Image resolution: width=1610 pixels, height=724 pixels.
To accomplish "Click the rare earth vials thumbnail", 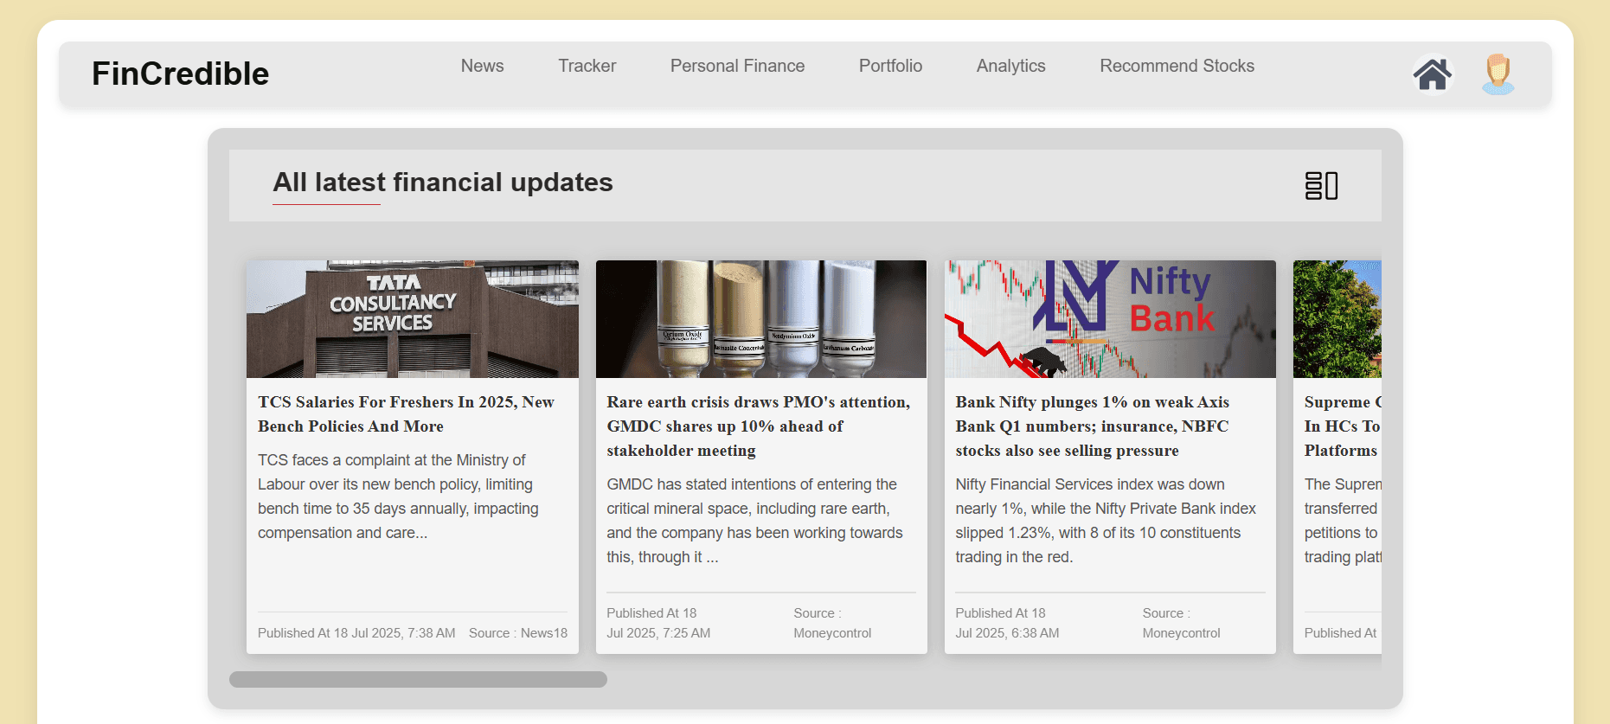I will [761, 319].
